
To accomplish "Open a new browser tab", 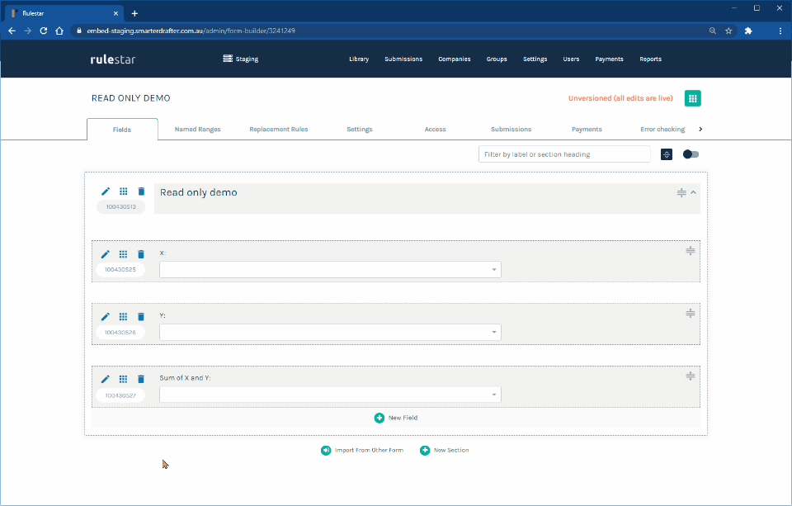I will pos(134,14).
